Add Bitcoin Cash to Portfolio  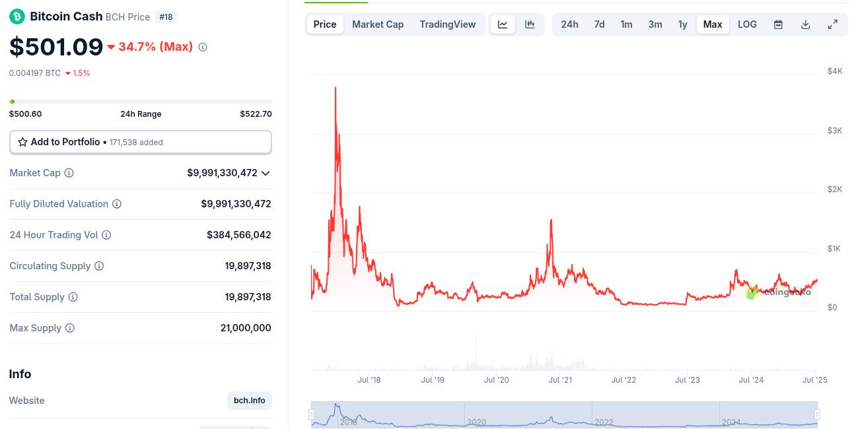(141, 142)
